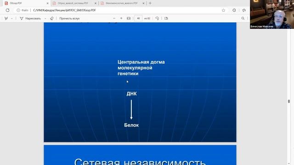Click the refresh-style icon beside the favorites star

point(234,10)
